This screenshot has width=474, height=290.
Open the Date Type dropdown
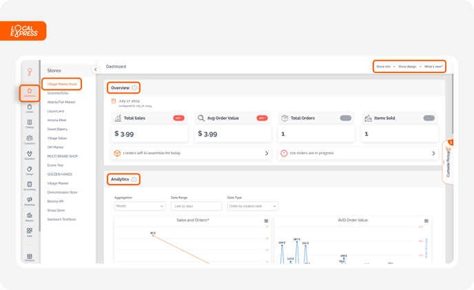[252, 206]
